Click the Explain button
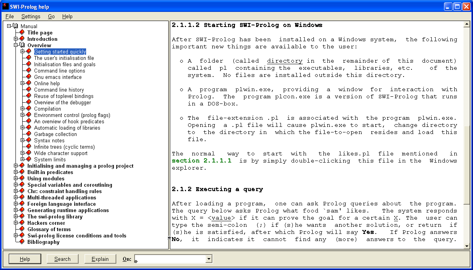The width and height of the screenshot is (473, 270). [x=100, y=259]
